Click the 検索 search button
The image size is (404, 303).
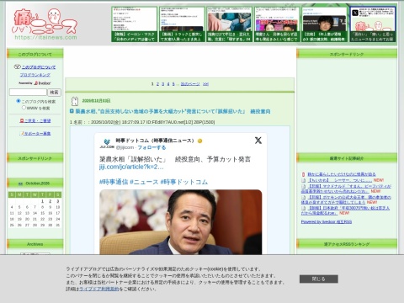(x=54, y=92)
